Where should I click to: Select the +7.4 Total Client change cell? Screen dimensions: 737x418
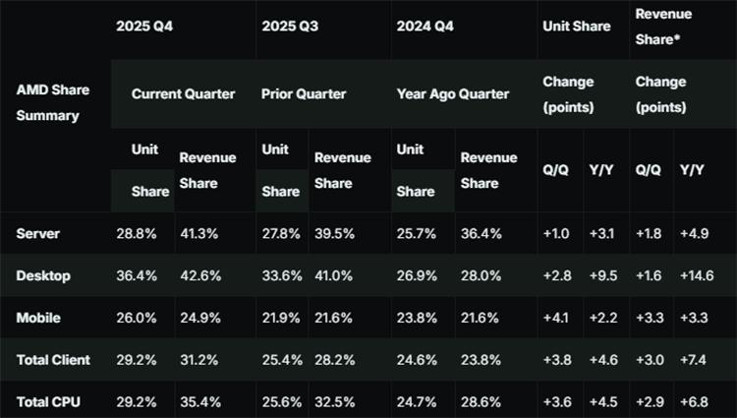(695, 360)
